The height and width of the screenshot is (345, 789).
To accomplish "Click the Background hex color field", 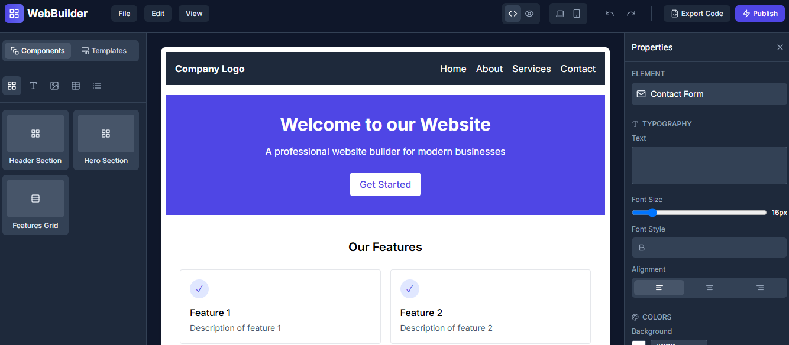I will [x=679, y=343].
